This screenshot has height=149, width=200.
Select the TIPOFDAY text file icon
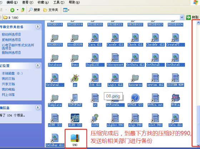click(75, 98)
